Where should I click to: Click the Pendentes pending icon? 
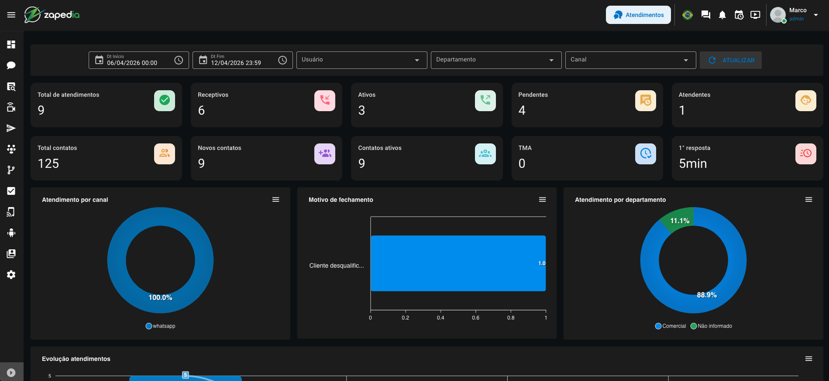tap(646, 101)
